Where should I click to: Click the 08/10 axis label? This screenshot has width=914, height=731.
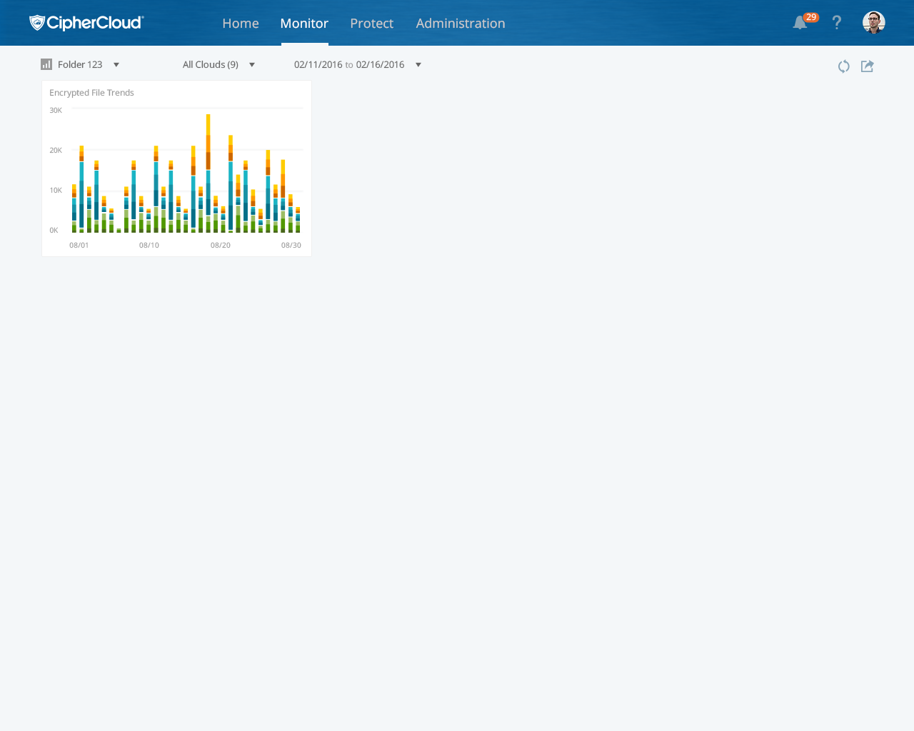149,245
